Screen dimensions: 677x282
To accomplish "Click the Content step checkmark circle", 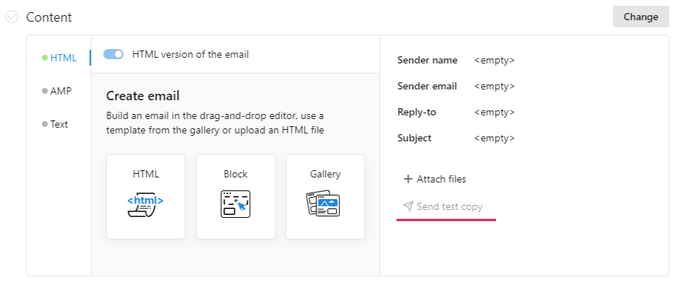I will point(12,17).
